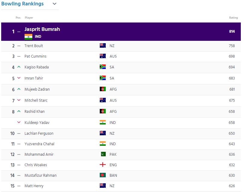Click the South Africa flag in Kagiso Rabada's row

coord(103,67)
